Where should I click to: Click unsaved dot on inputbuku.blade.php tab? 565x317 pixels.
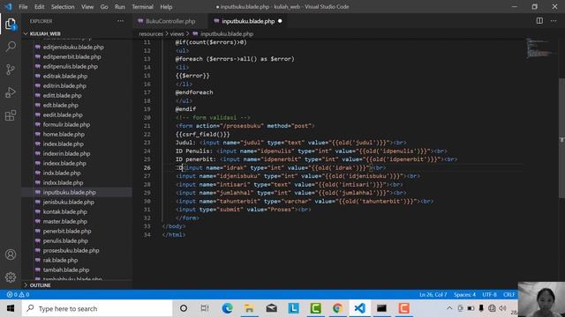[280, 21]
